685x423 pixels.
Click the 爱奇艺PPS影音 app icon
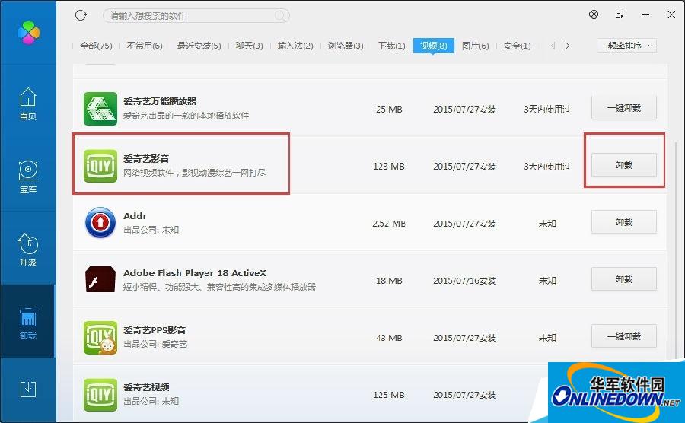[100, 337]
